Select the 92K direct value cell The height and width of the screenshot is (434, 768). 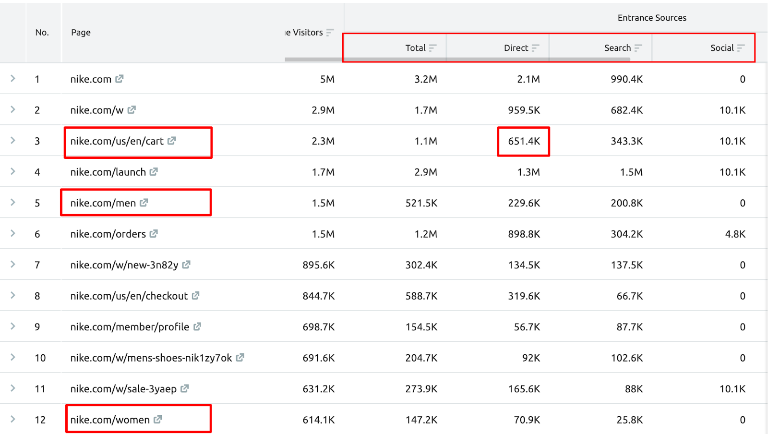(x=531, y=358)
